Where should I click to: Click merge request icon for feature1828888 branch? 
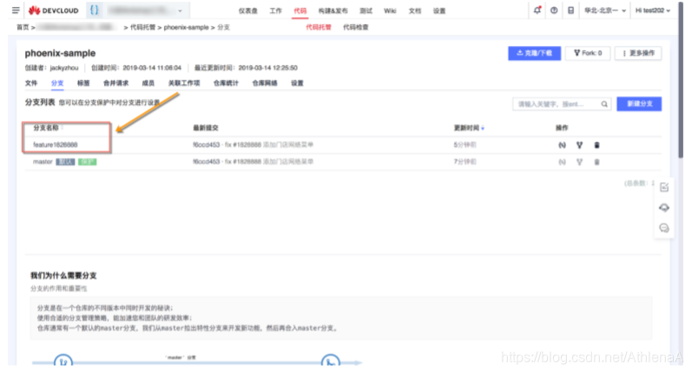coord(579,145)
